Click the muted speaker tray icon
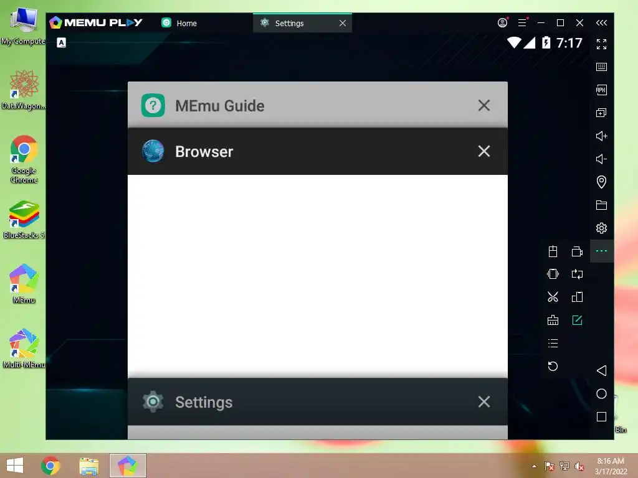 579,466
